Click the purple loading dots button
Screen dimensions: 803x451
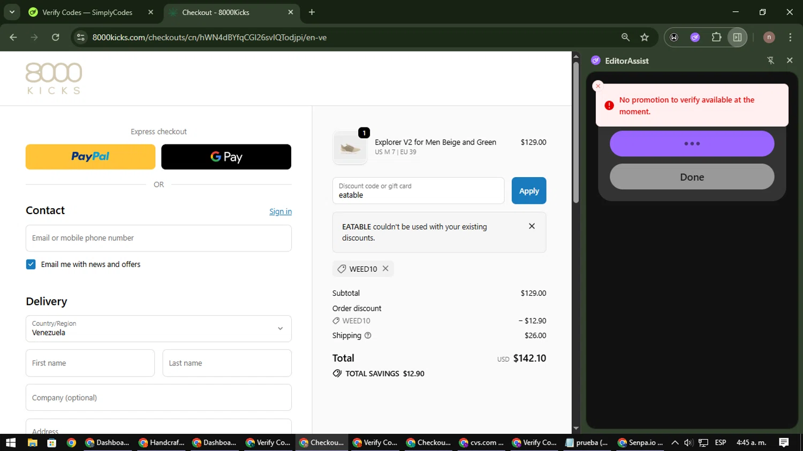tap(692, 144)
